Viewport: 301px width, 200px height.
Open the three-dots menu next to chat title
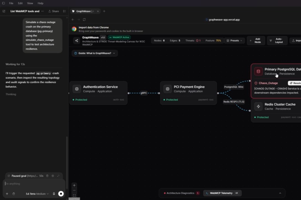43,11
